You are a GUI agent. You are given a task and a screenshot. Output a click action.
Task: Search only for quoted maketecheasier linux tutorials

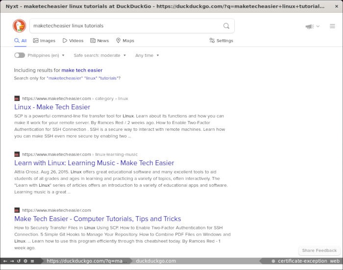(83, 78)
